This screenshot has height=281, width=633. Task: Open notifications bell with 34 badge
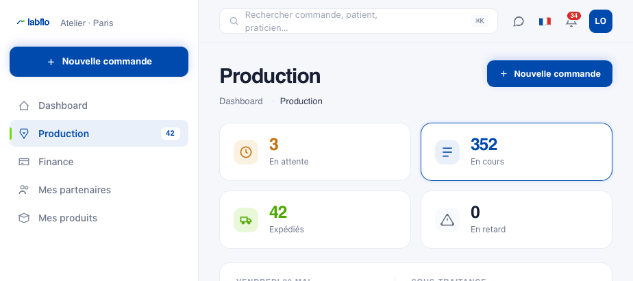coord(571,21)
